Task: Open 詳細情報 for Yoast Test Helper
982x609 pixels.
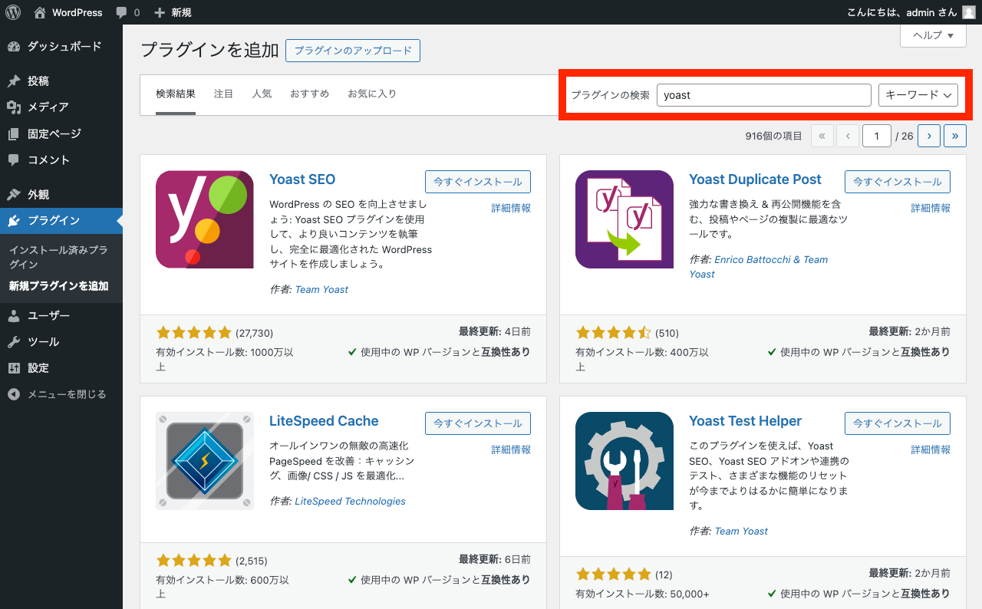Action: [931, 449]
